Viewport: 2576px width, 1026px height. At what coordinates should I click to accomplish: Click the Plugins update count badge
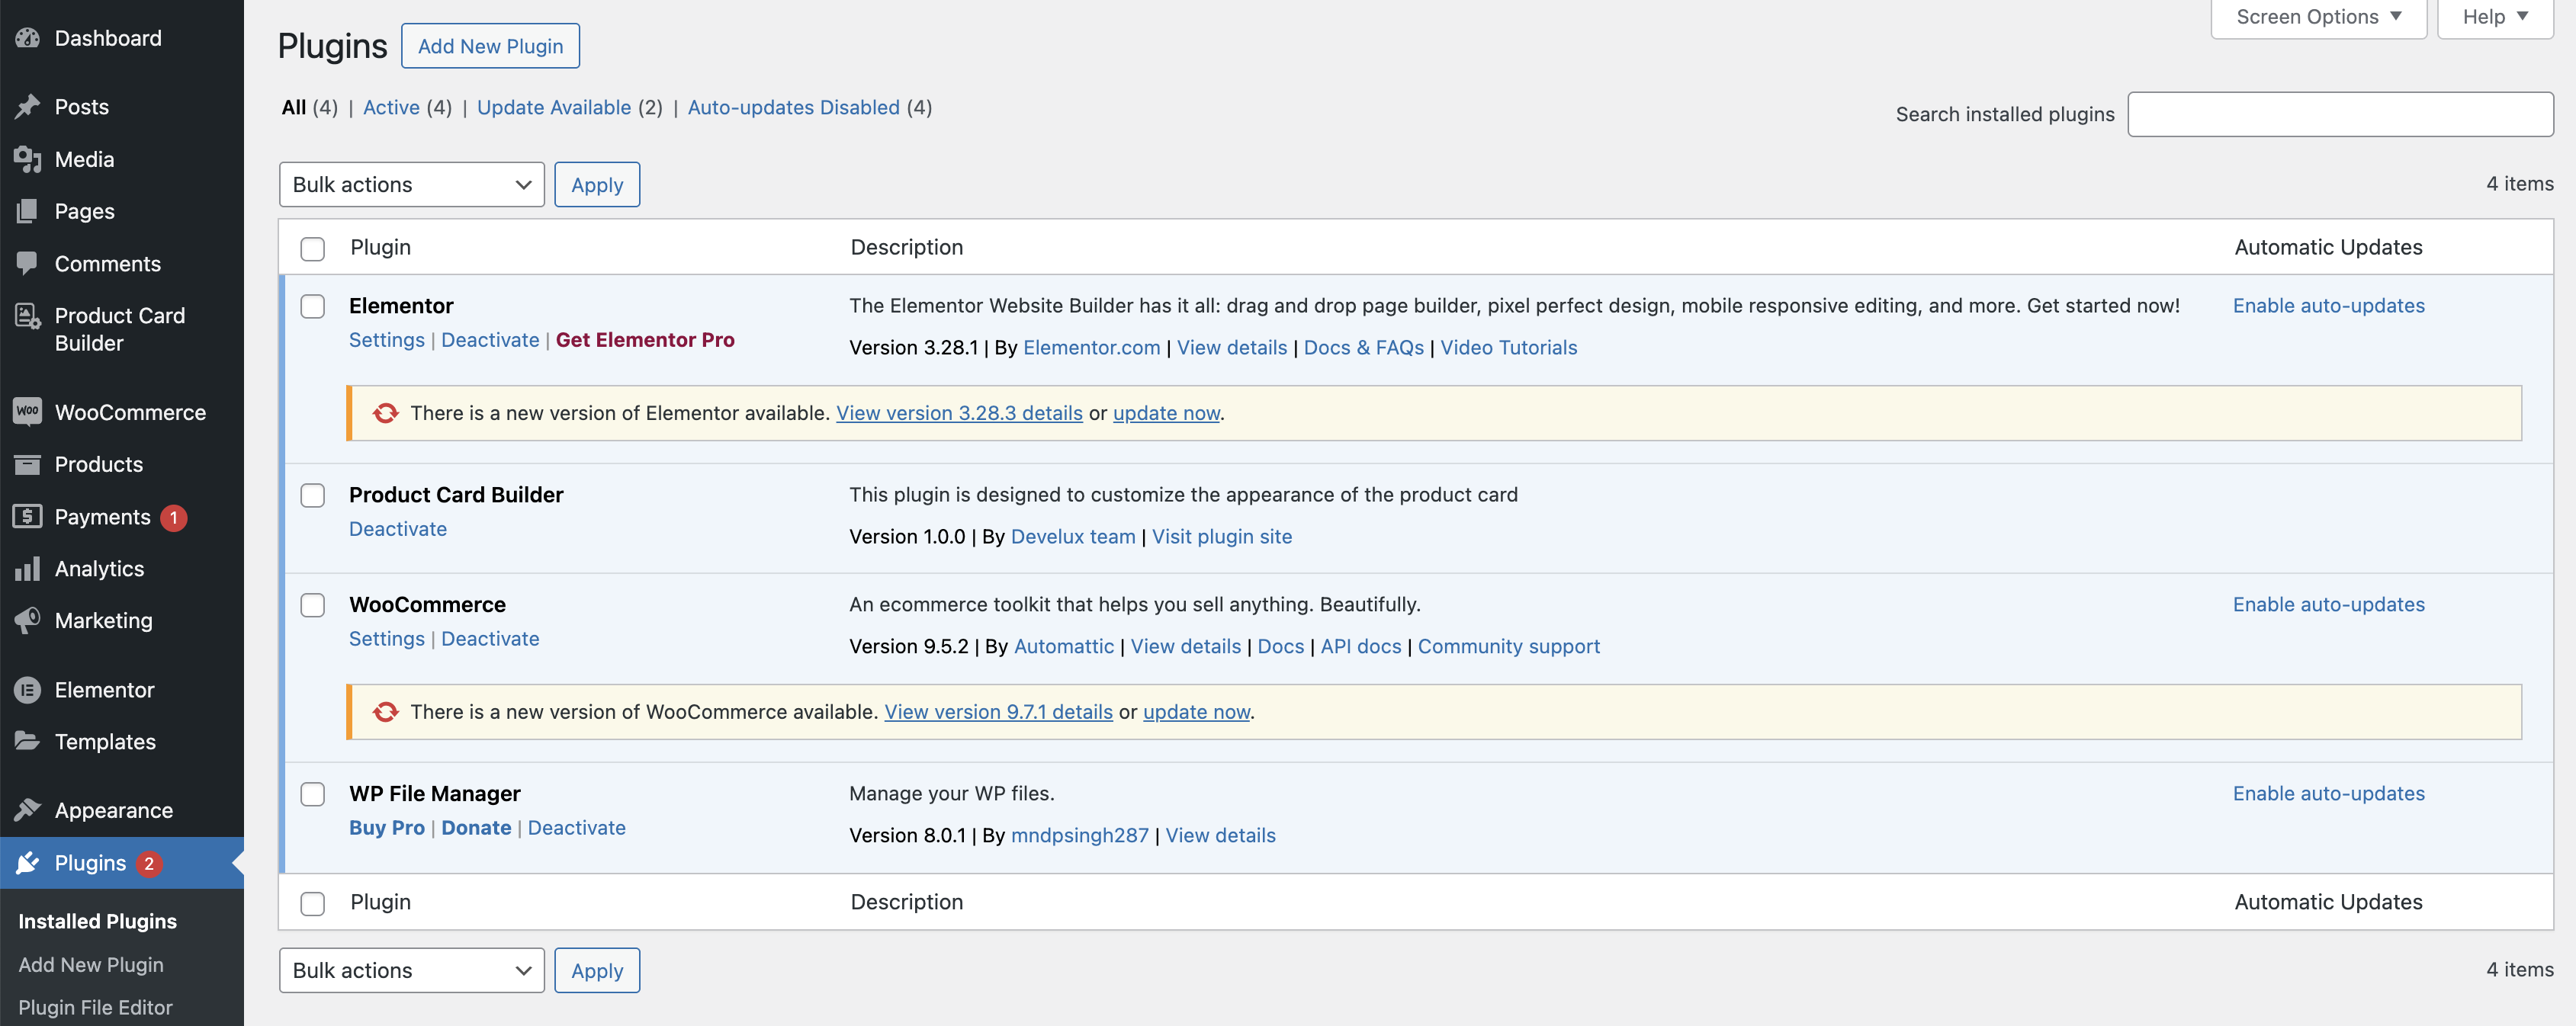click(149, 863)
